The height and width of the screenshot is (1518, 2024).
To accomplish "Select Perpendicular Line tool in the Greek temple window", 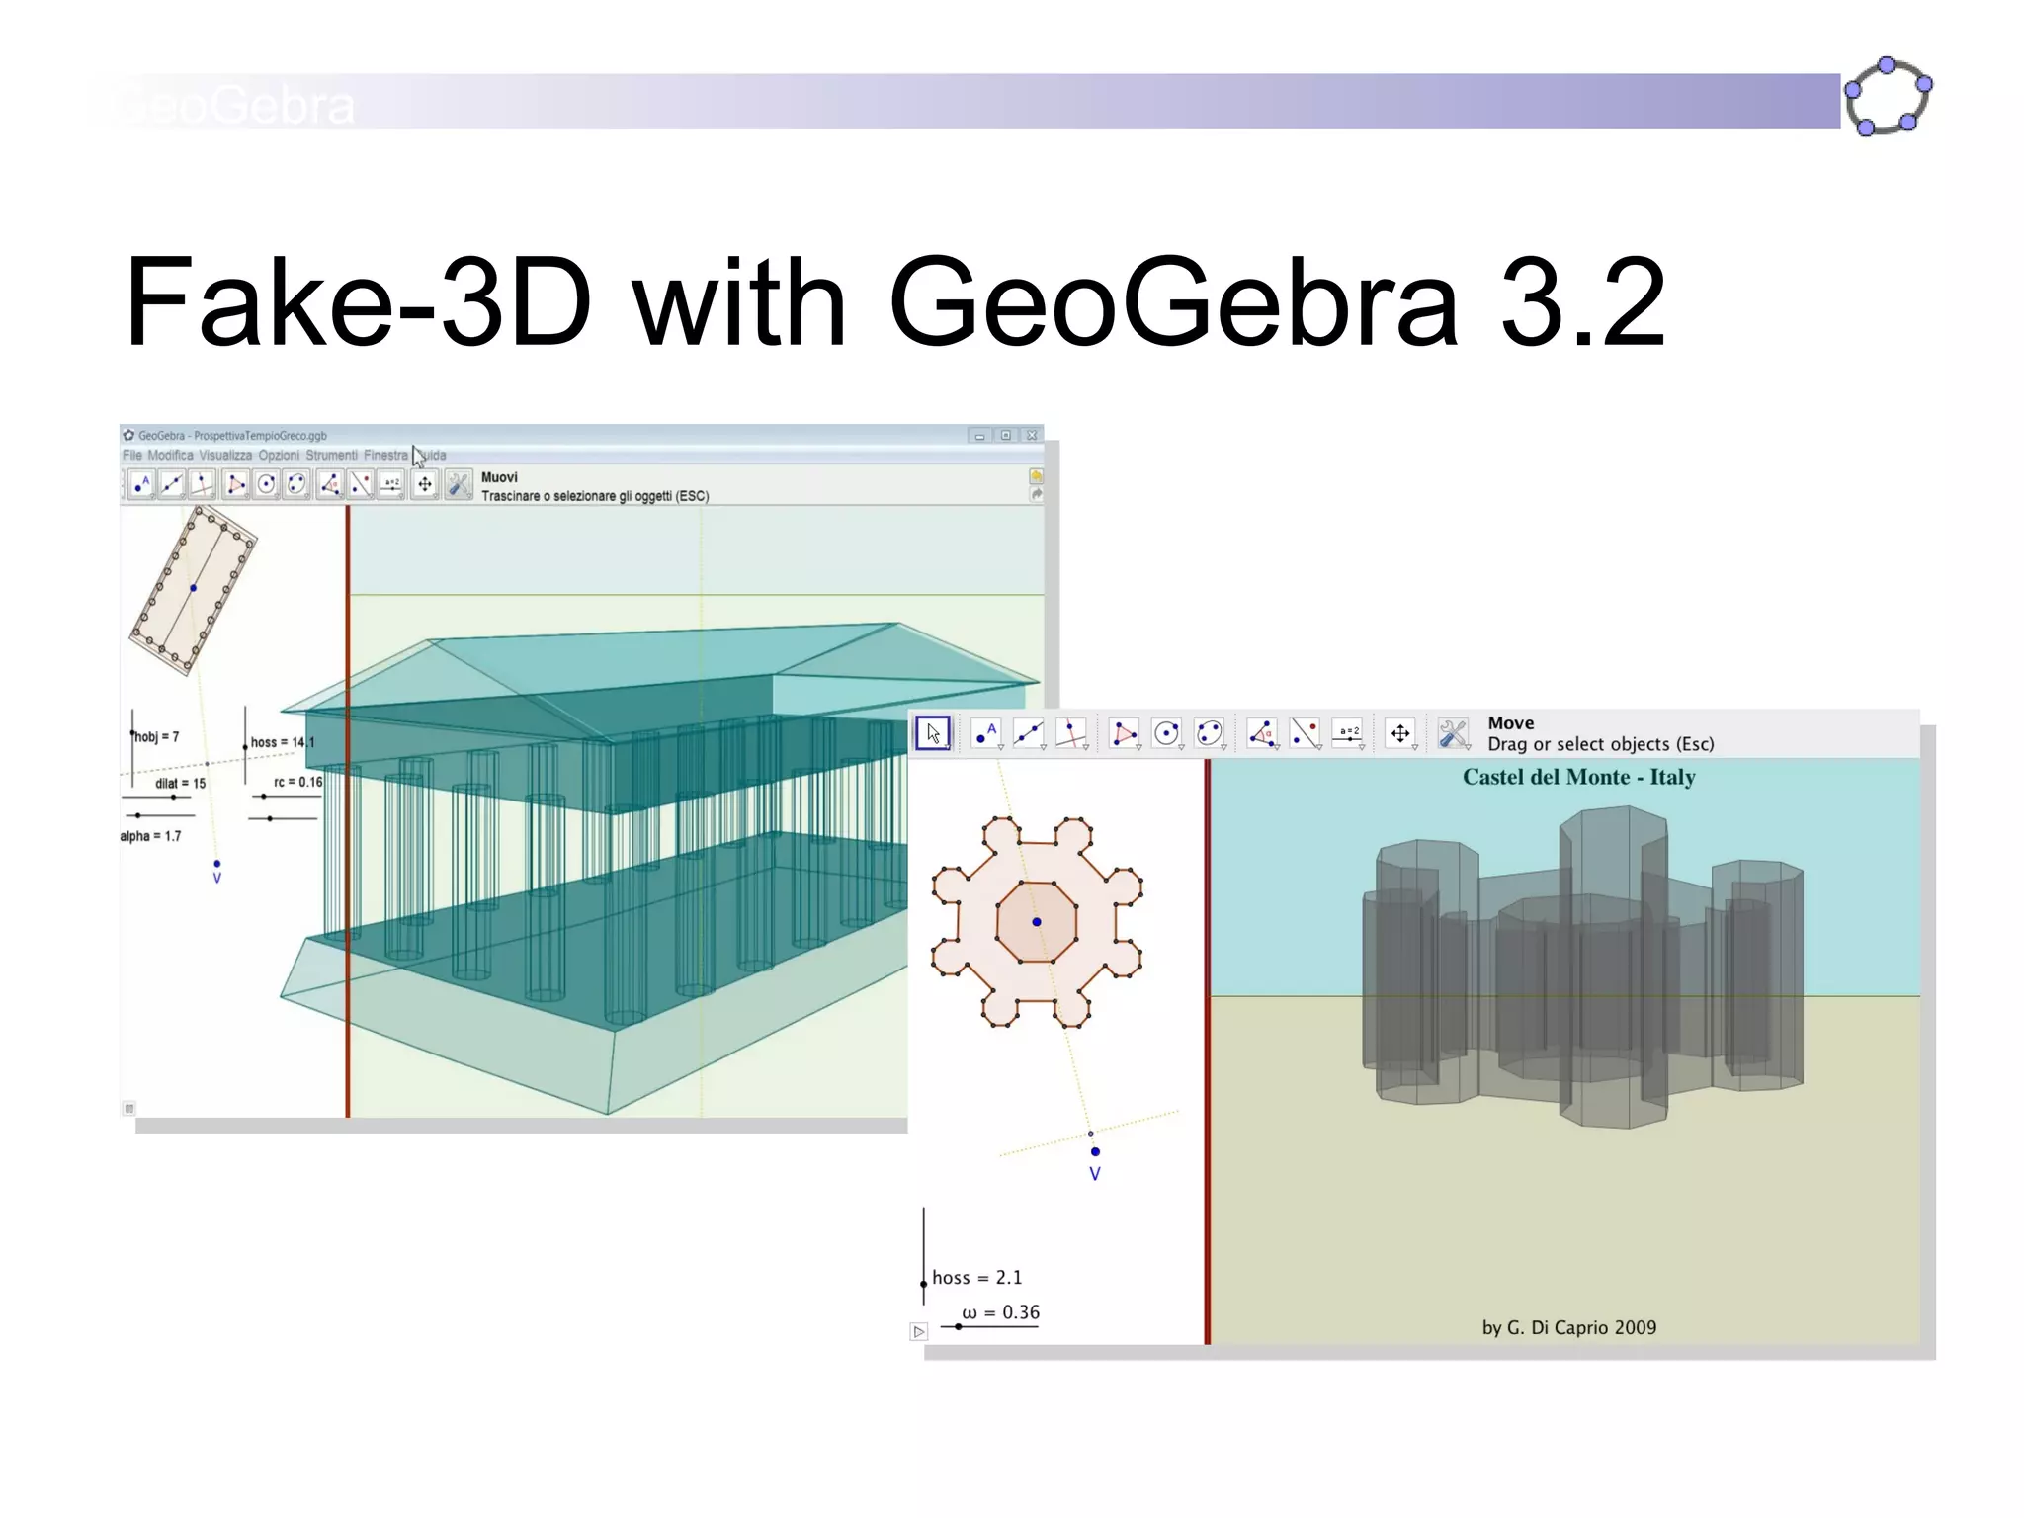I will [203, 484].
